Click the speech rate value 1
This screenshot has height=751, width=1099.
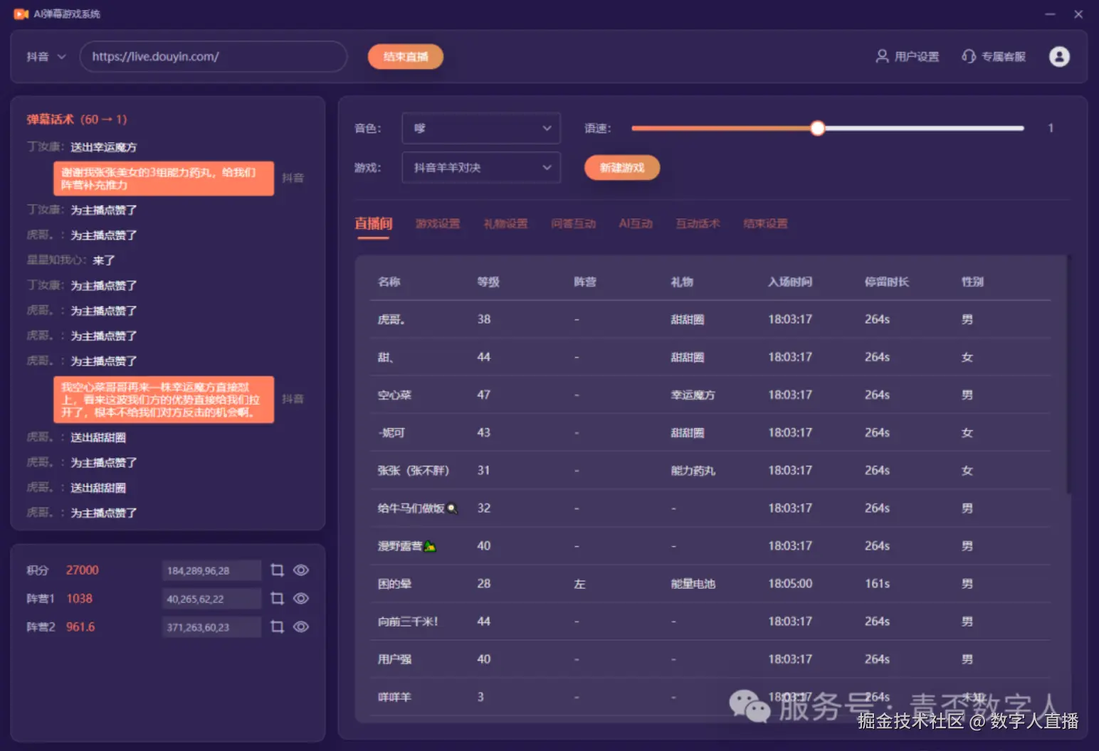click(1050, 128)
